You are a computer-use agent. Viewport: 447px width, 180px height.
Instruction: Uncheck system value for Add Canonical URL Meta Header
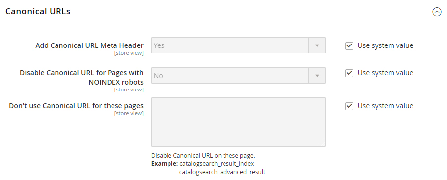[349, 46]
